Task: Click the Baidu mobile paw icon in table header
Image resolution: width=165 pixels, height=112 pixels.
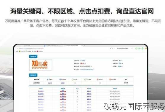Action: point(60,80)
